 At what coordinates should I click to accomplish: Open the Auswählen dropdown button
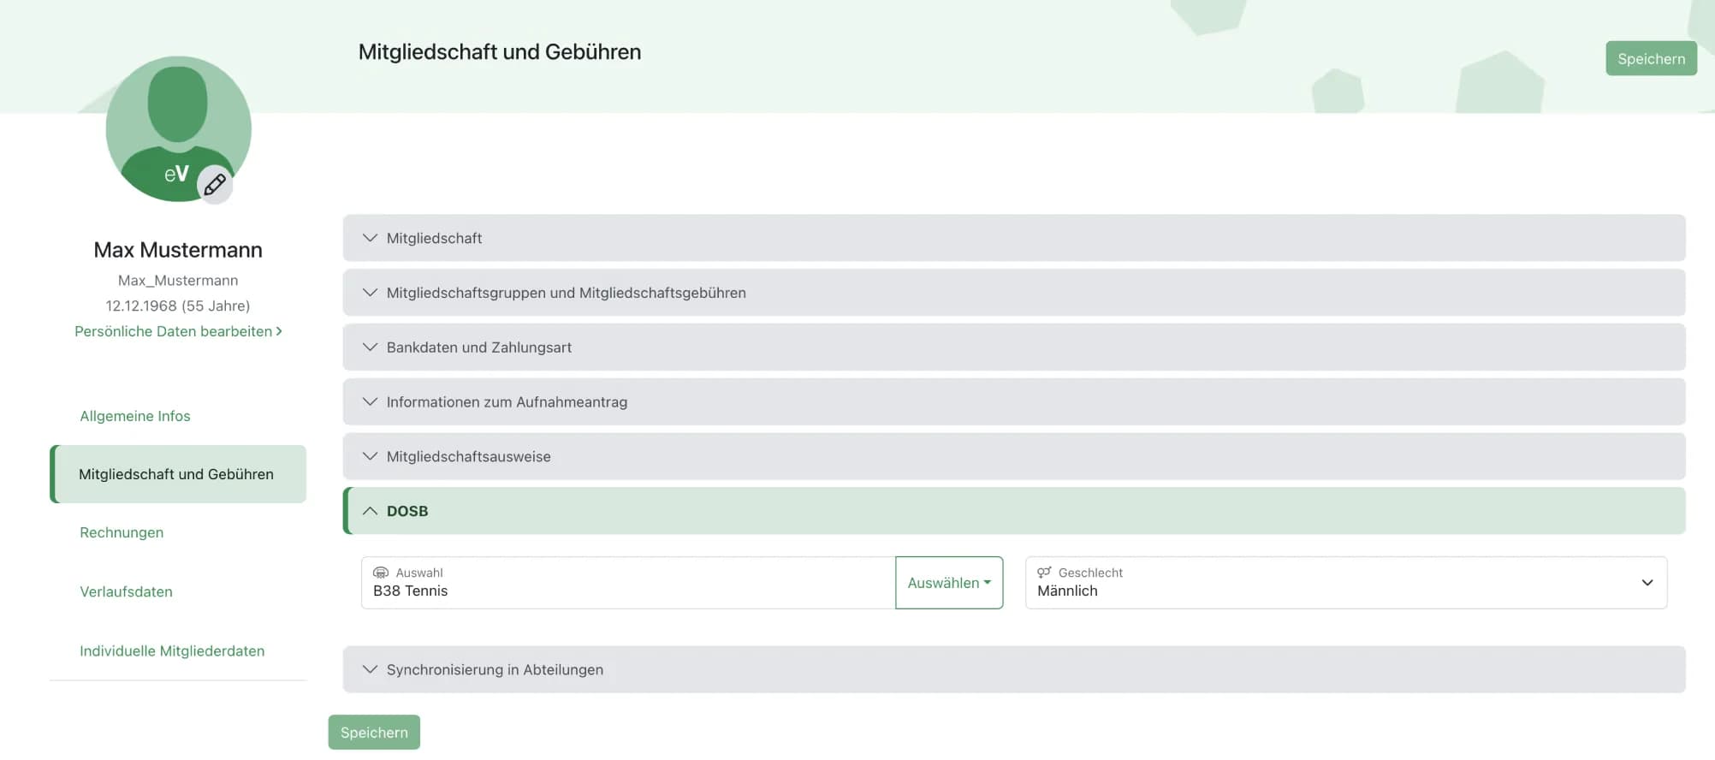(949, 583)
